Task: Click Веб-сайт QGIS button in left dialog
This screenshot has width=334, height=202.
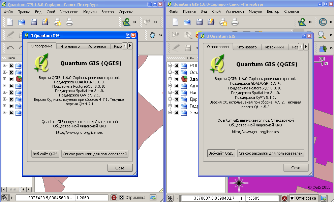Action: click(x=45, y=154)
